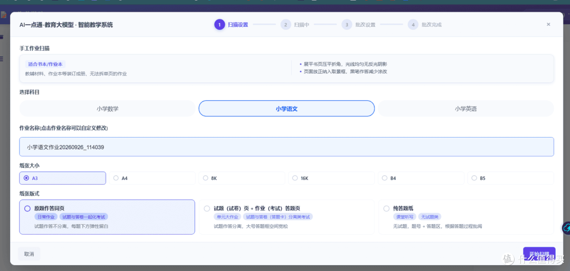Select B4 paper size radio

coord(421,178)
